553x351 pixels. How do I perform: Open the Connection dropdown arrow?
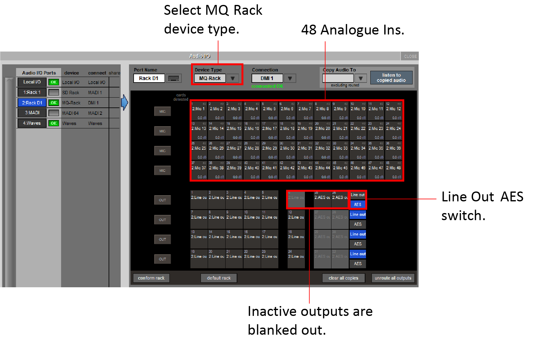click(x=290, y=79)
